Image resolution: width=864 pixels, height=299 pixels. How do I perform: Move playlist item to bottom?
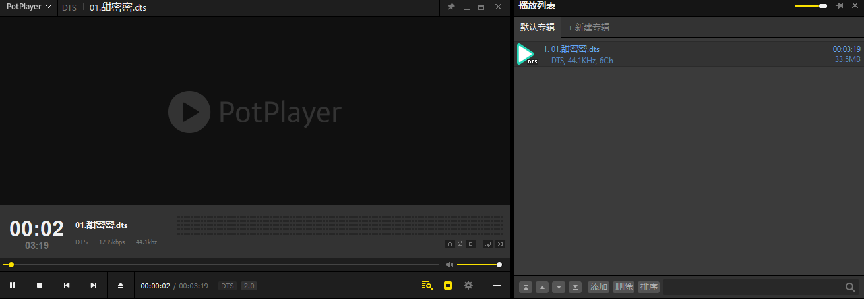pos(575,287)
